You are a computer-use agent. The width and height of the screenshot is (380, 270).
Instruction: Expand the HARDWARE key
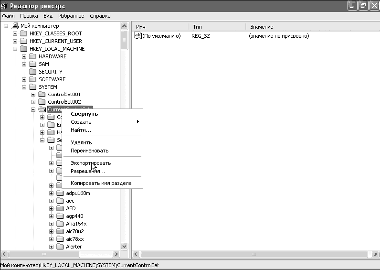24,56
